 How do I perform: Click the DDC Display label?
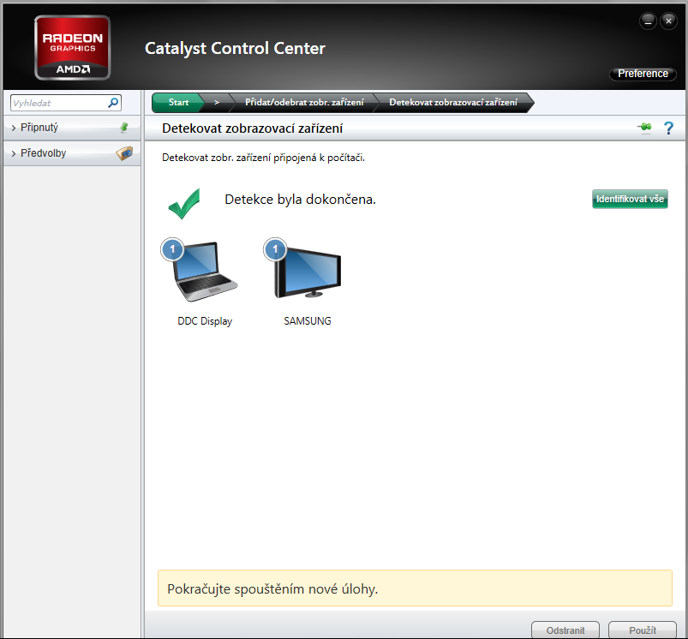[205, 321]
